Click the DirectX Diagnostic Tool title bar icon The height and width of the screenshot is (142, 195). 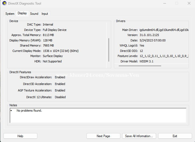tap(4, 3)
